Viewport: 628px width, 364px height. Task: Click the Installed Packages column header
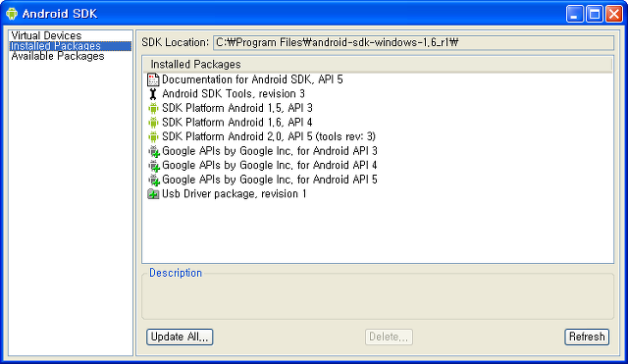pos(377,65)
